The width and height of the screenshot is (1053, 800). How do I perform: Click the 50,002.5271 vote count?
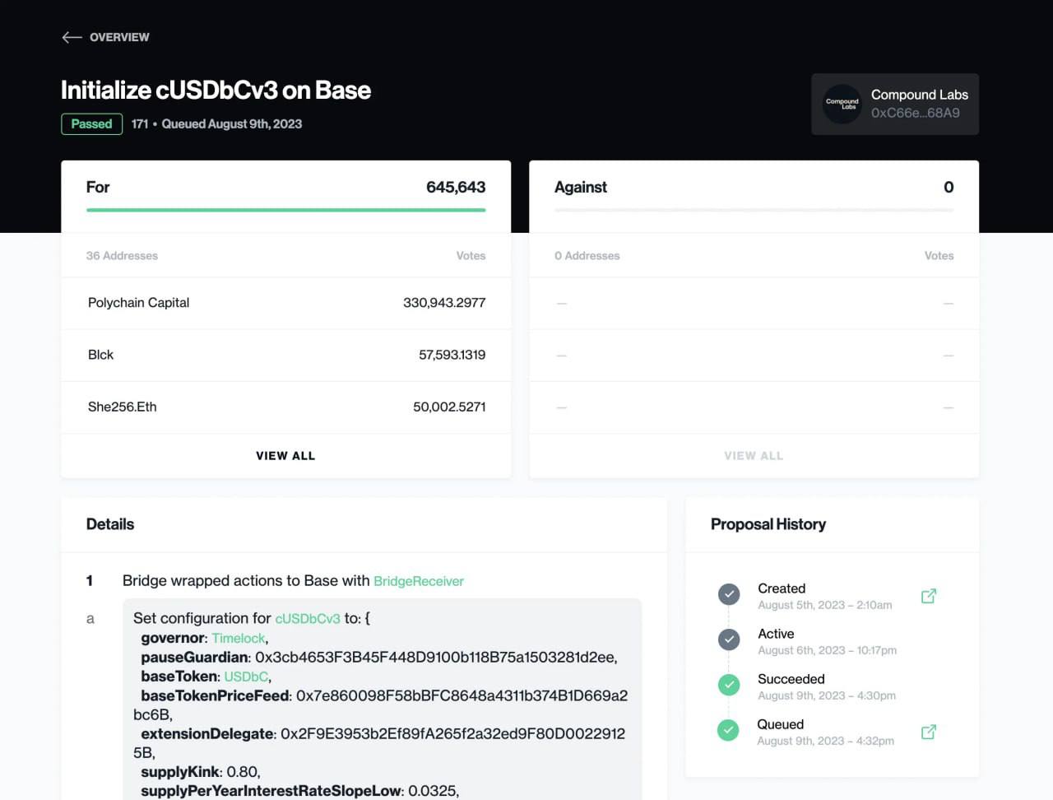(449, 407)
